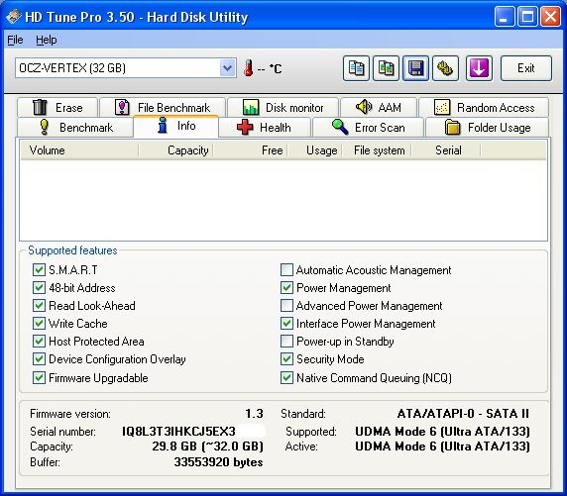Toggle the Interface Power Management checkbox
The height and width of the screenshot is (496, 567).
click(x=286, y=324)
